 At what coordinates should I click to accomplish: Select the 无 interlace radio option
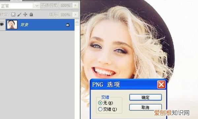(x=100, y=103)
